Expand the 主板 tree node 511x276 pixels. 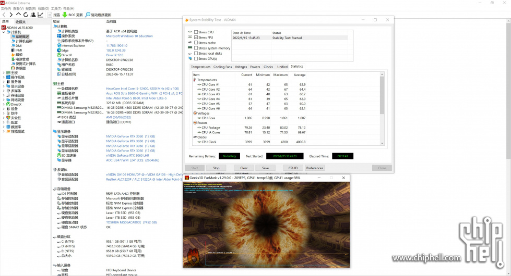point(4,73)
